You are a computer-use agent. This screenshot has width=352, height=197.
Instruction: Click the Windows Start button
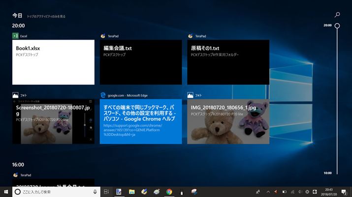(5, 192)
